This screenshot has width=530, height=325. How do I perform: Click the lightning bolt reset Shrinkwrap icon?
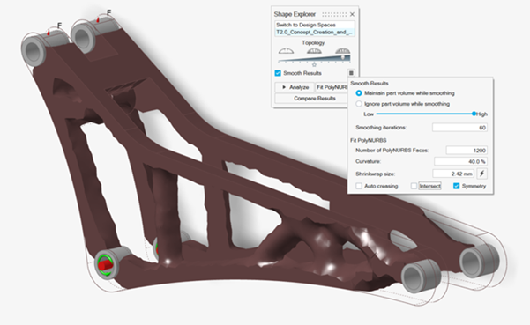[x=482, y=174]
